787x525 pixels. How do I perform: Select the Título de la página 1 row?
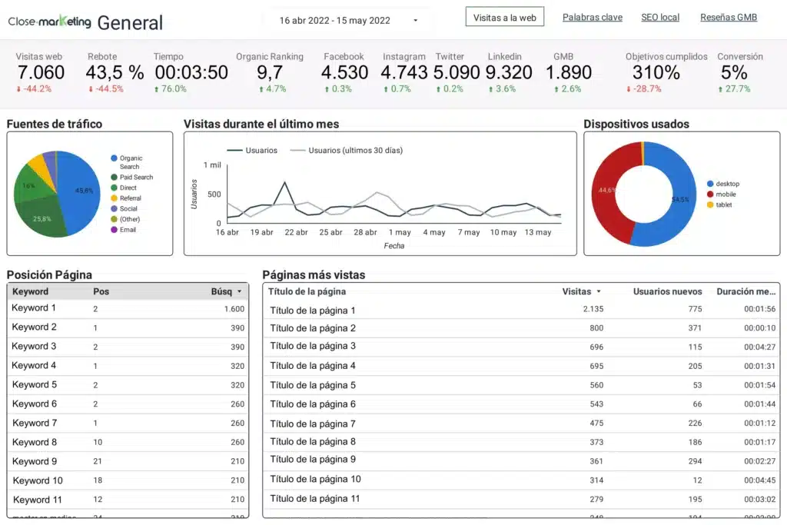[313, 311]
